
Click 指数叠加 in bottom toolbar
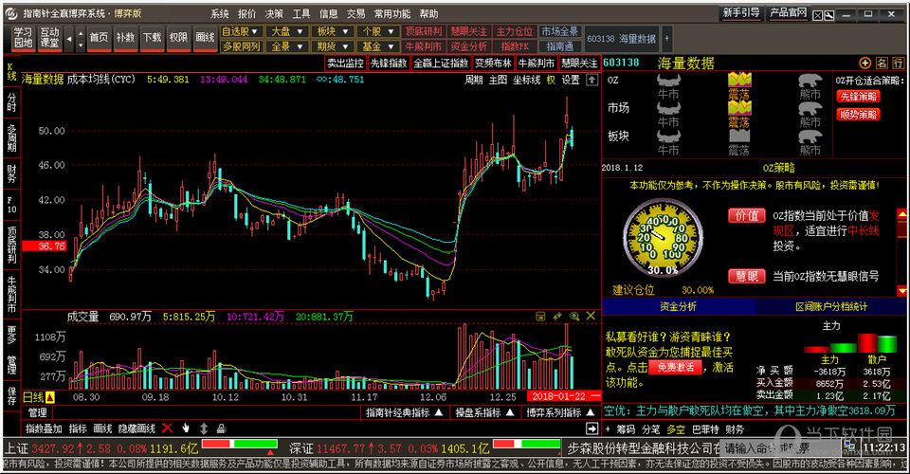click(x=44, y=428)
